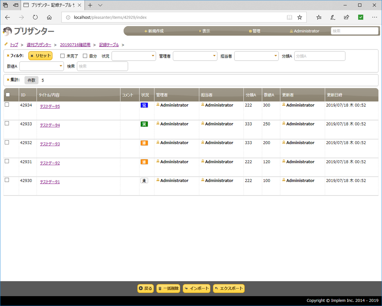This screenshot has width=382, height=306.
Task: Check the row checkbox for ID 42930
Action: (7, 180)
